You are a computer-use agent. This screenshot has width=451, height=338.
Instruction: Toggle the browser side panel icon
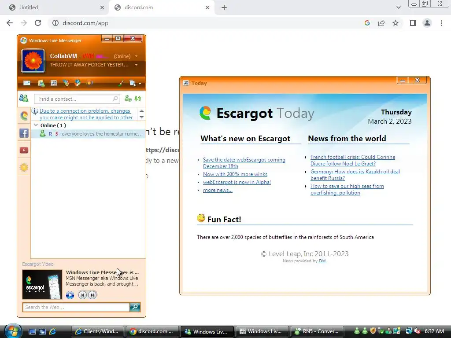pos(413,23)
